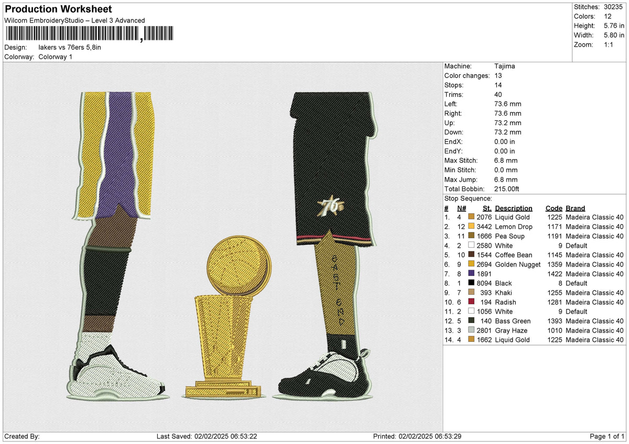Click the purple swatch in stop row 7
The width and height of the screenshot is (629, 444).
click(471, 274)
